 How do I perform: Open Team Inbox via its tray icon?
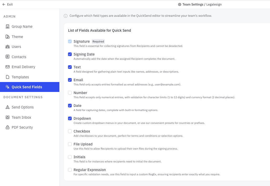pos(8,117)
